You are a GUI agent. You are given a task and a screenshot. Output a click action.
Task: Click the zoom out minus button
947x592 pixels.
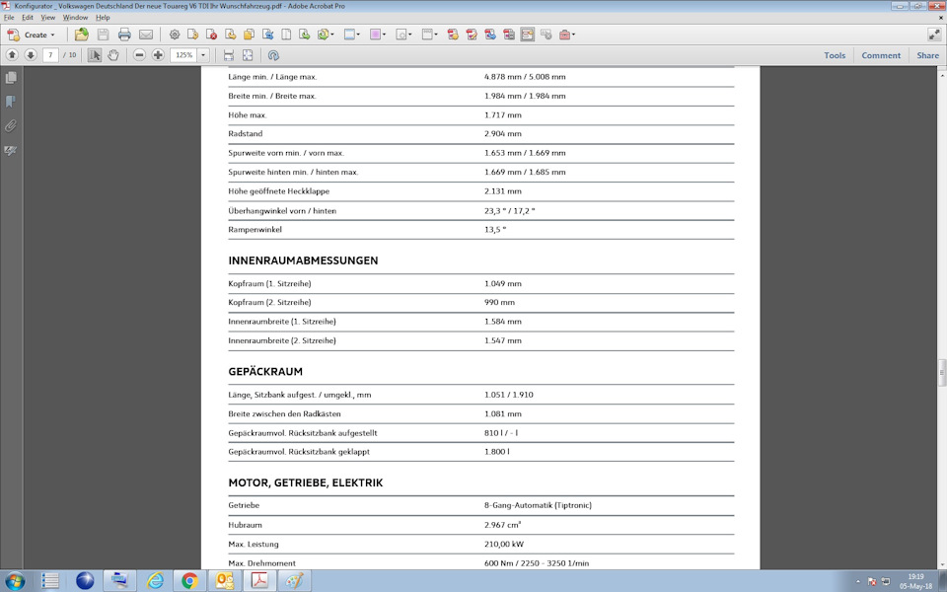(139, 55)
